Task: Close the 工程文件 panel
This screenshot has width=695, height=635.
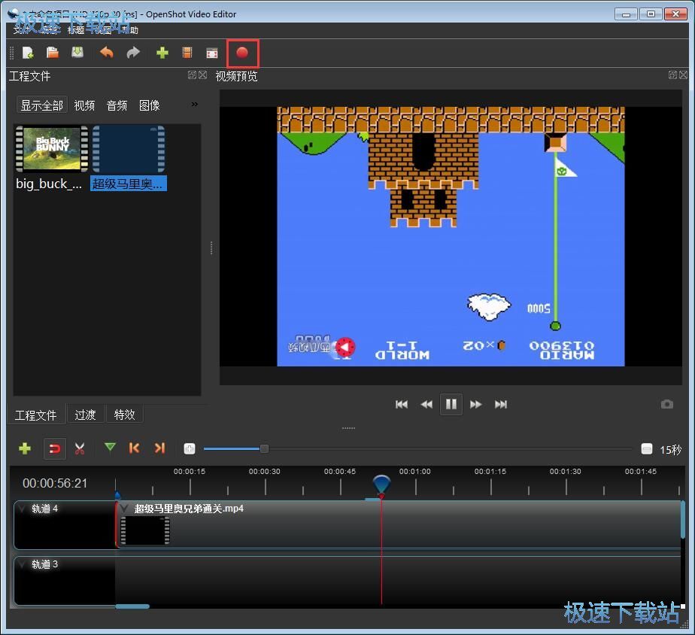Action: (202, 75)
